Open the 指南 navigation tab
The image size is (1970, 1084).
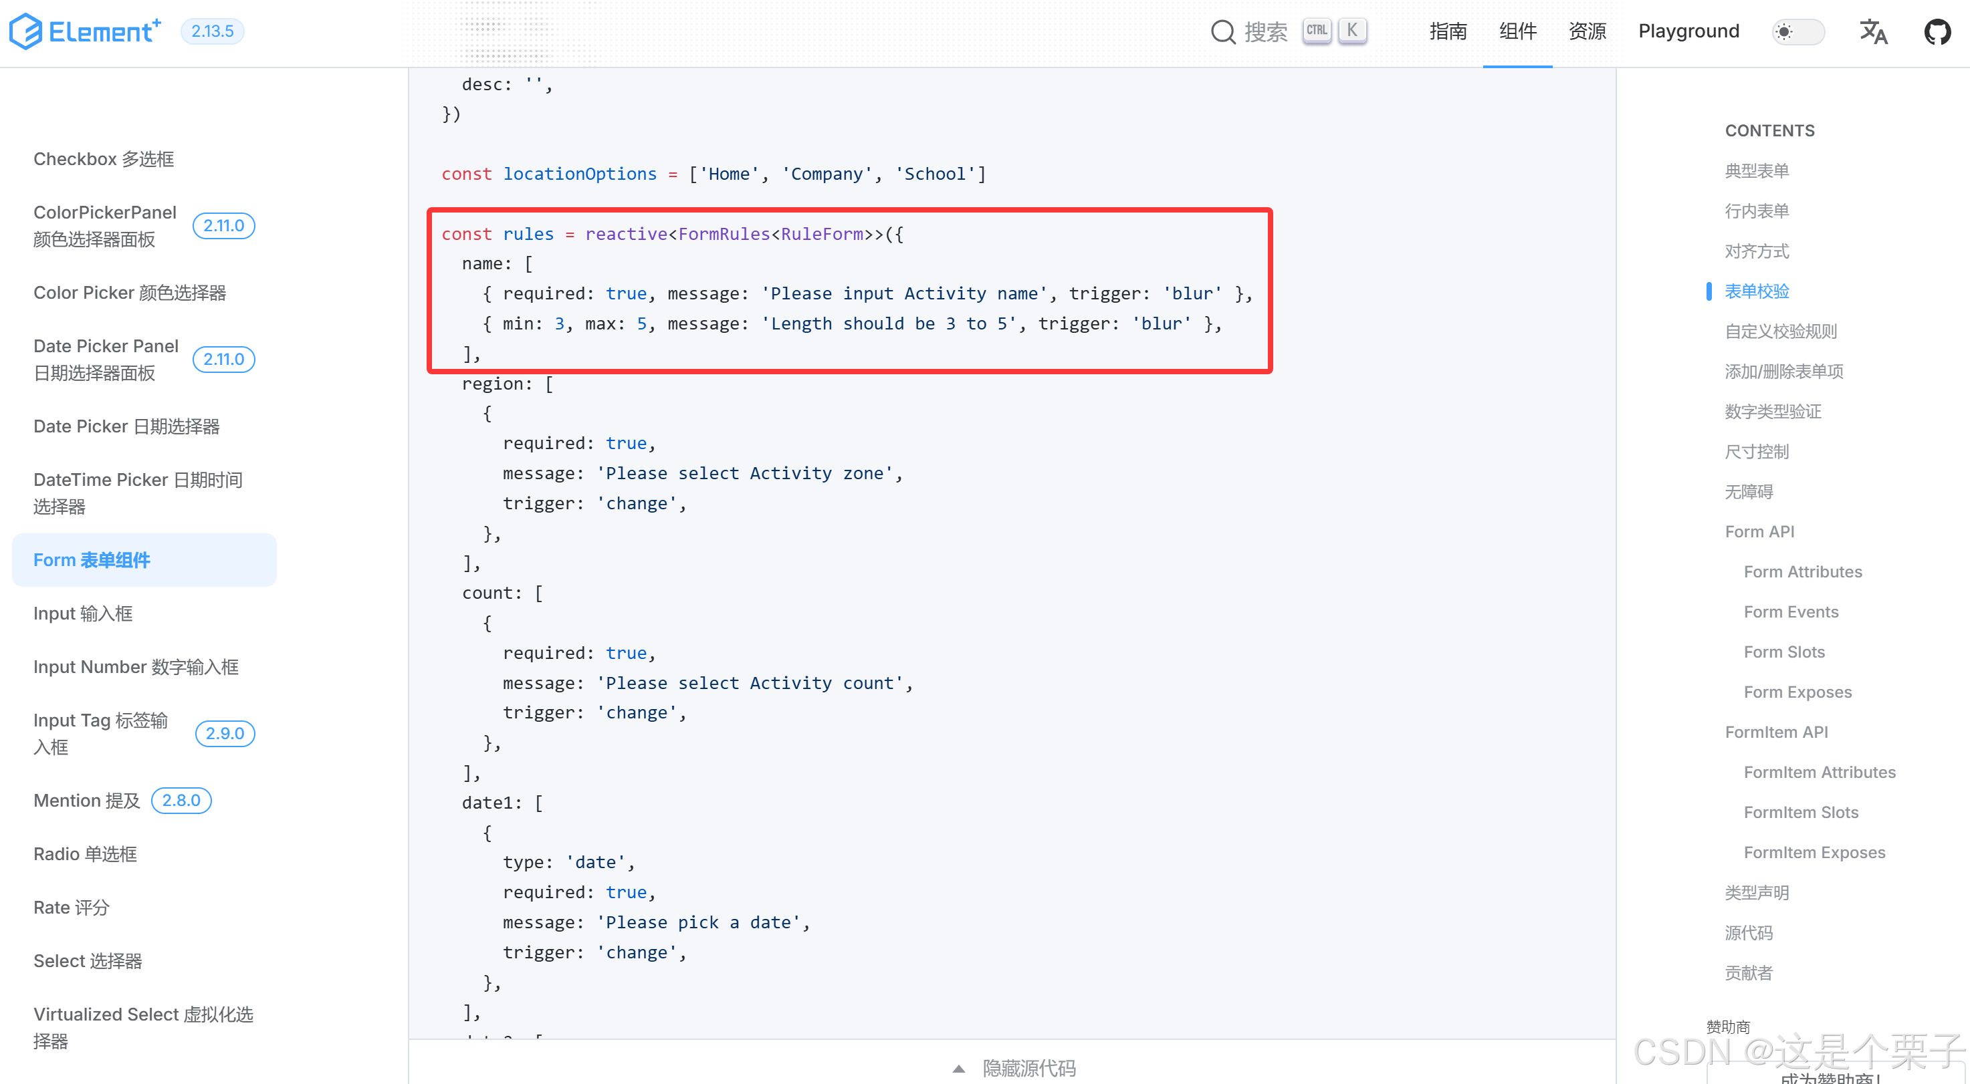coord(1448,31)
